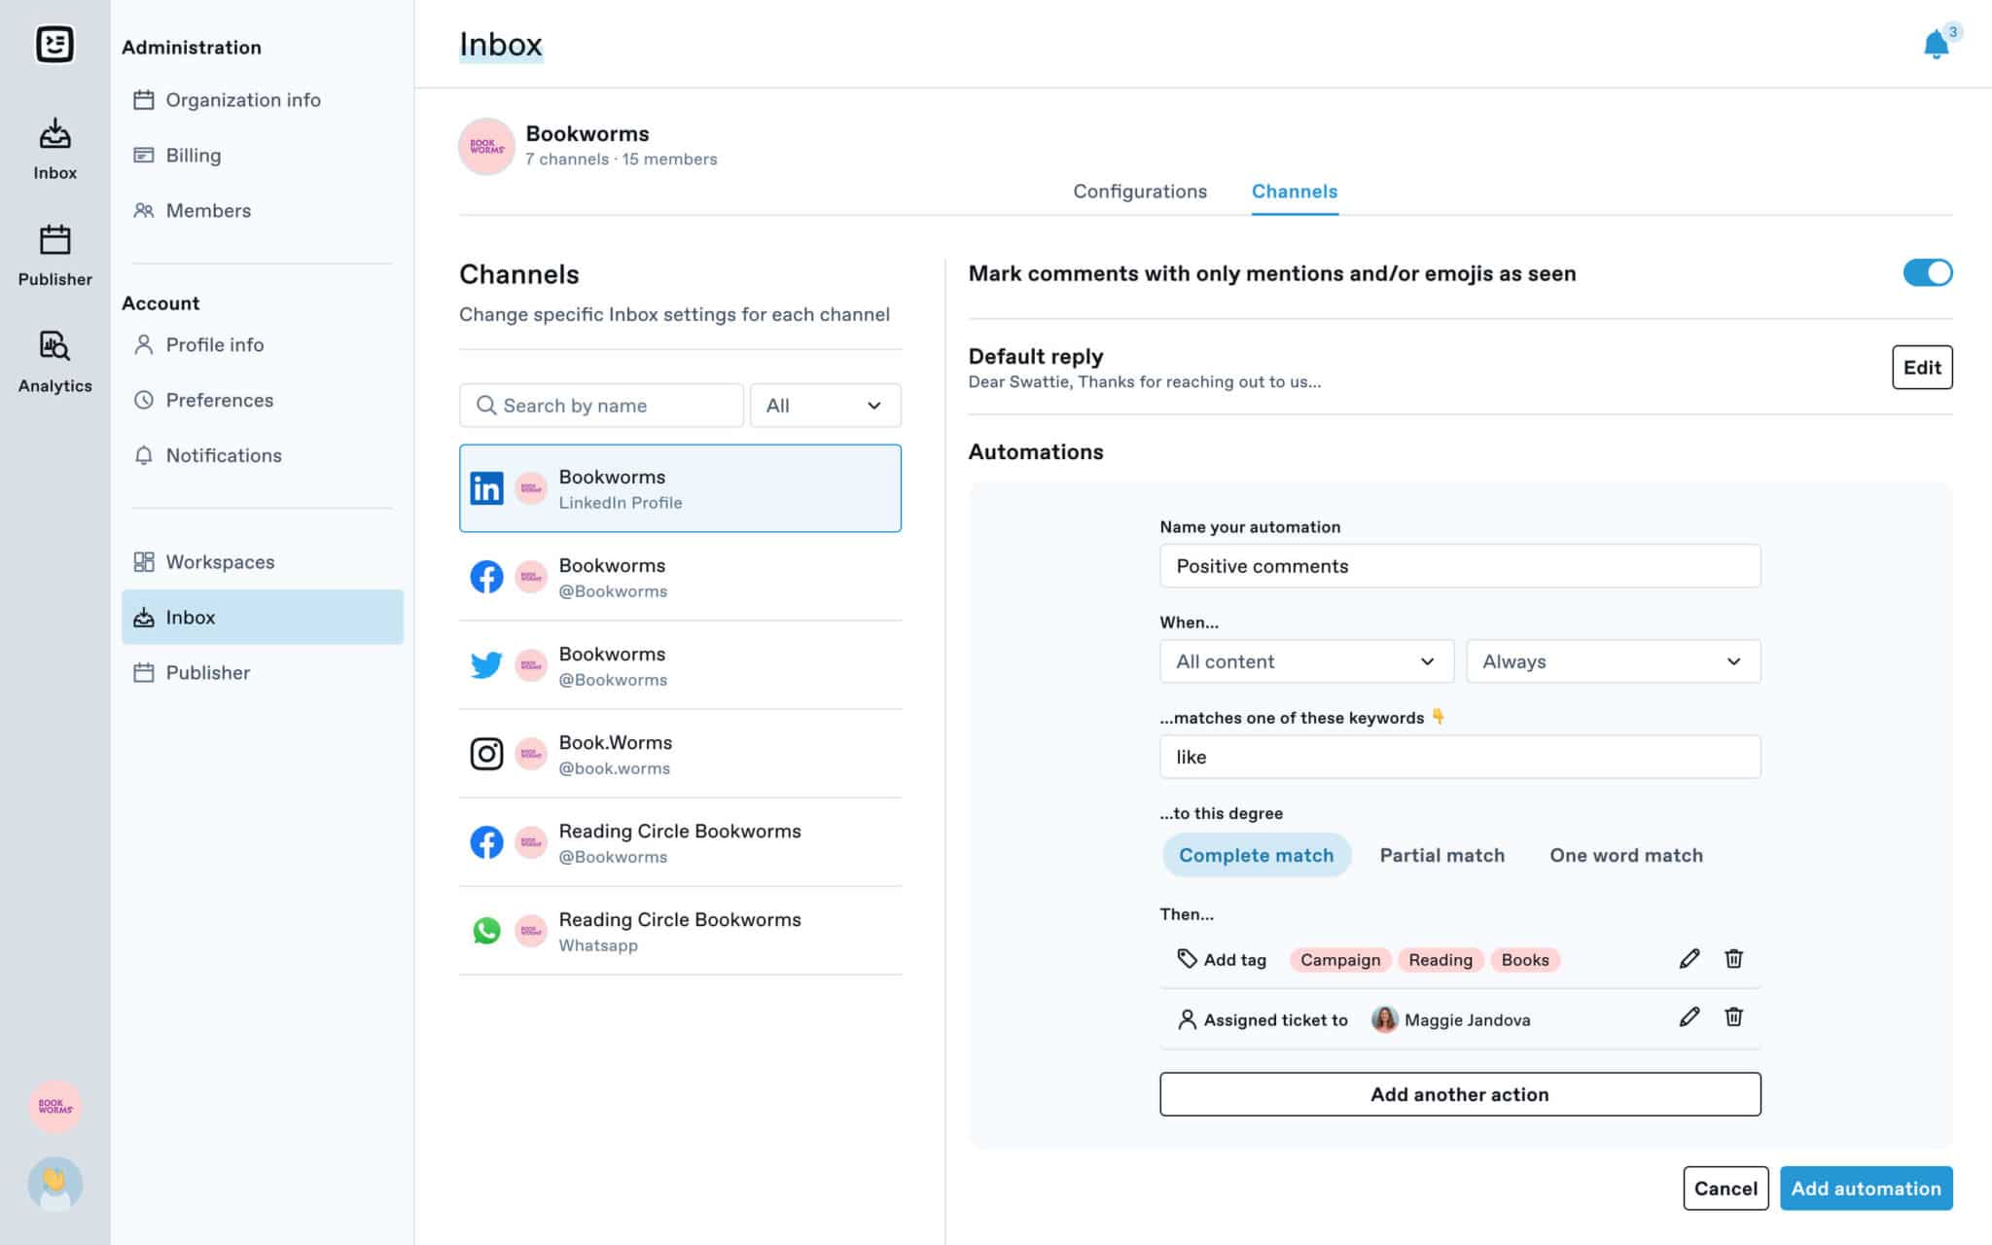Viewport: 1992px width, 1245px height.
Task: Click the Search by name field
Action: [601, 406]
